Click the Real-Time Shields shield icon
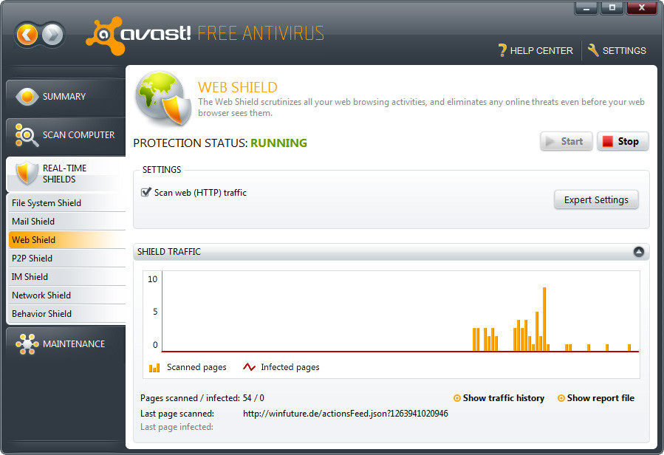Image resolution: width=664 pixels, height=455 pixels. pyautogui.click(x=27, y=174)
